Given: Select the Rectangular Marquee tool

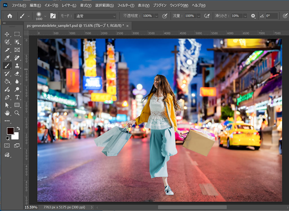Looking at the screenshot, I should tap(17, 34).
